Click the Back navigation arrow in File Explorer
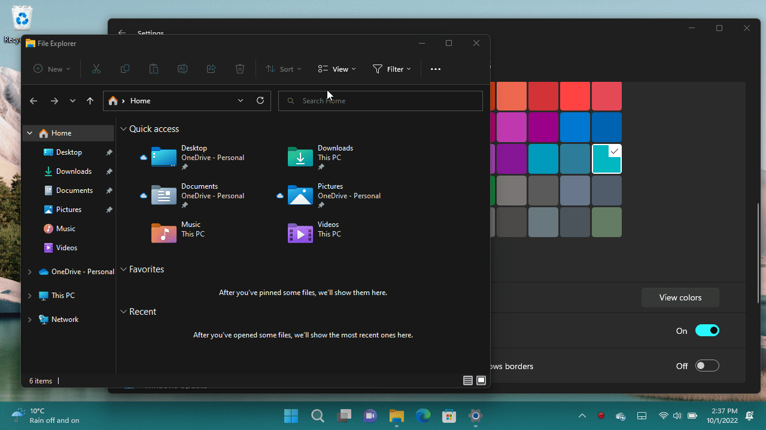The width and height of the screenshot is (766, 430). [x=34, y=100]
